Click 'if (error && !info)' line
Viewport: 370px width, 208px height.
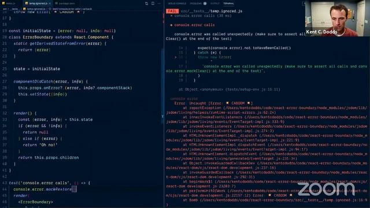[42, 126]
